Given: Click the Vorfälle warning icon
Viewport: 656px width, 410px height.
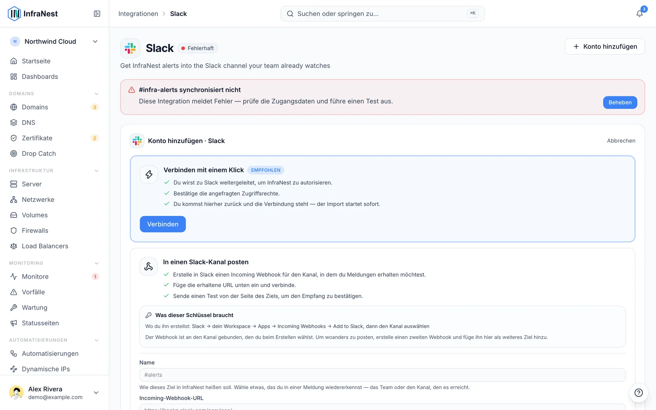Looking at the screenshot, I should click(x=14, y=292).
